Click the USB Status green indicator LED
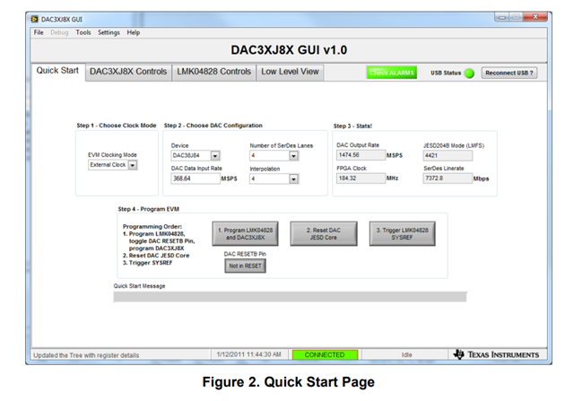This screenshot has height=401, width=574. tap(469, 74)
